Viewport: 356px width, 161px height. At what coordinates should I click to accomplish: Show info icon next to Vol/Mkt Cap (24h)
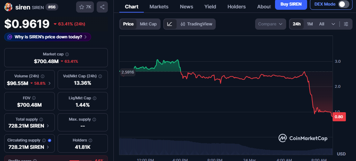(x=100, y=76)
